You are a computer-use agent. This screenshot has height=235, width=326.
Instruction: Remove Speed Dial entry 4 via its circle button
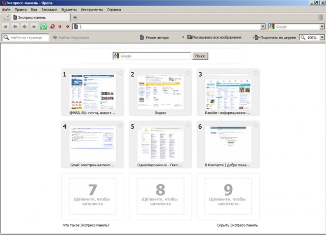point(120,126)
